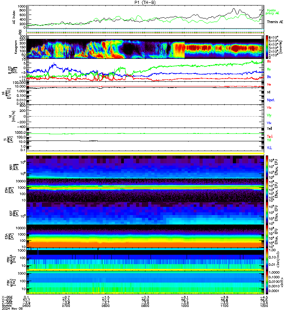Click the AE index line plot panel
The image size is (294, 314).
(x=145, y=17)
